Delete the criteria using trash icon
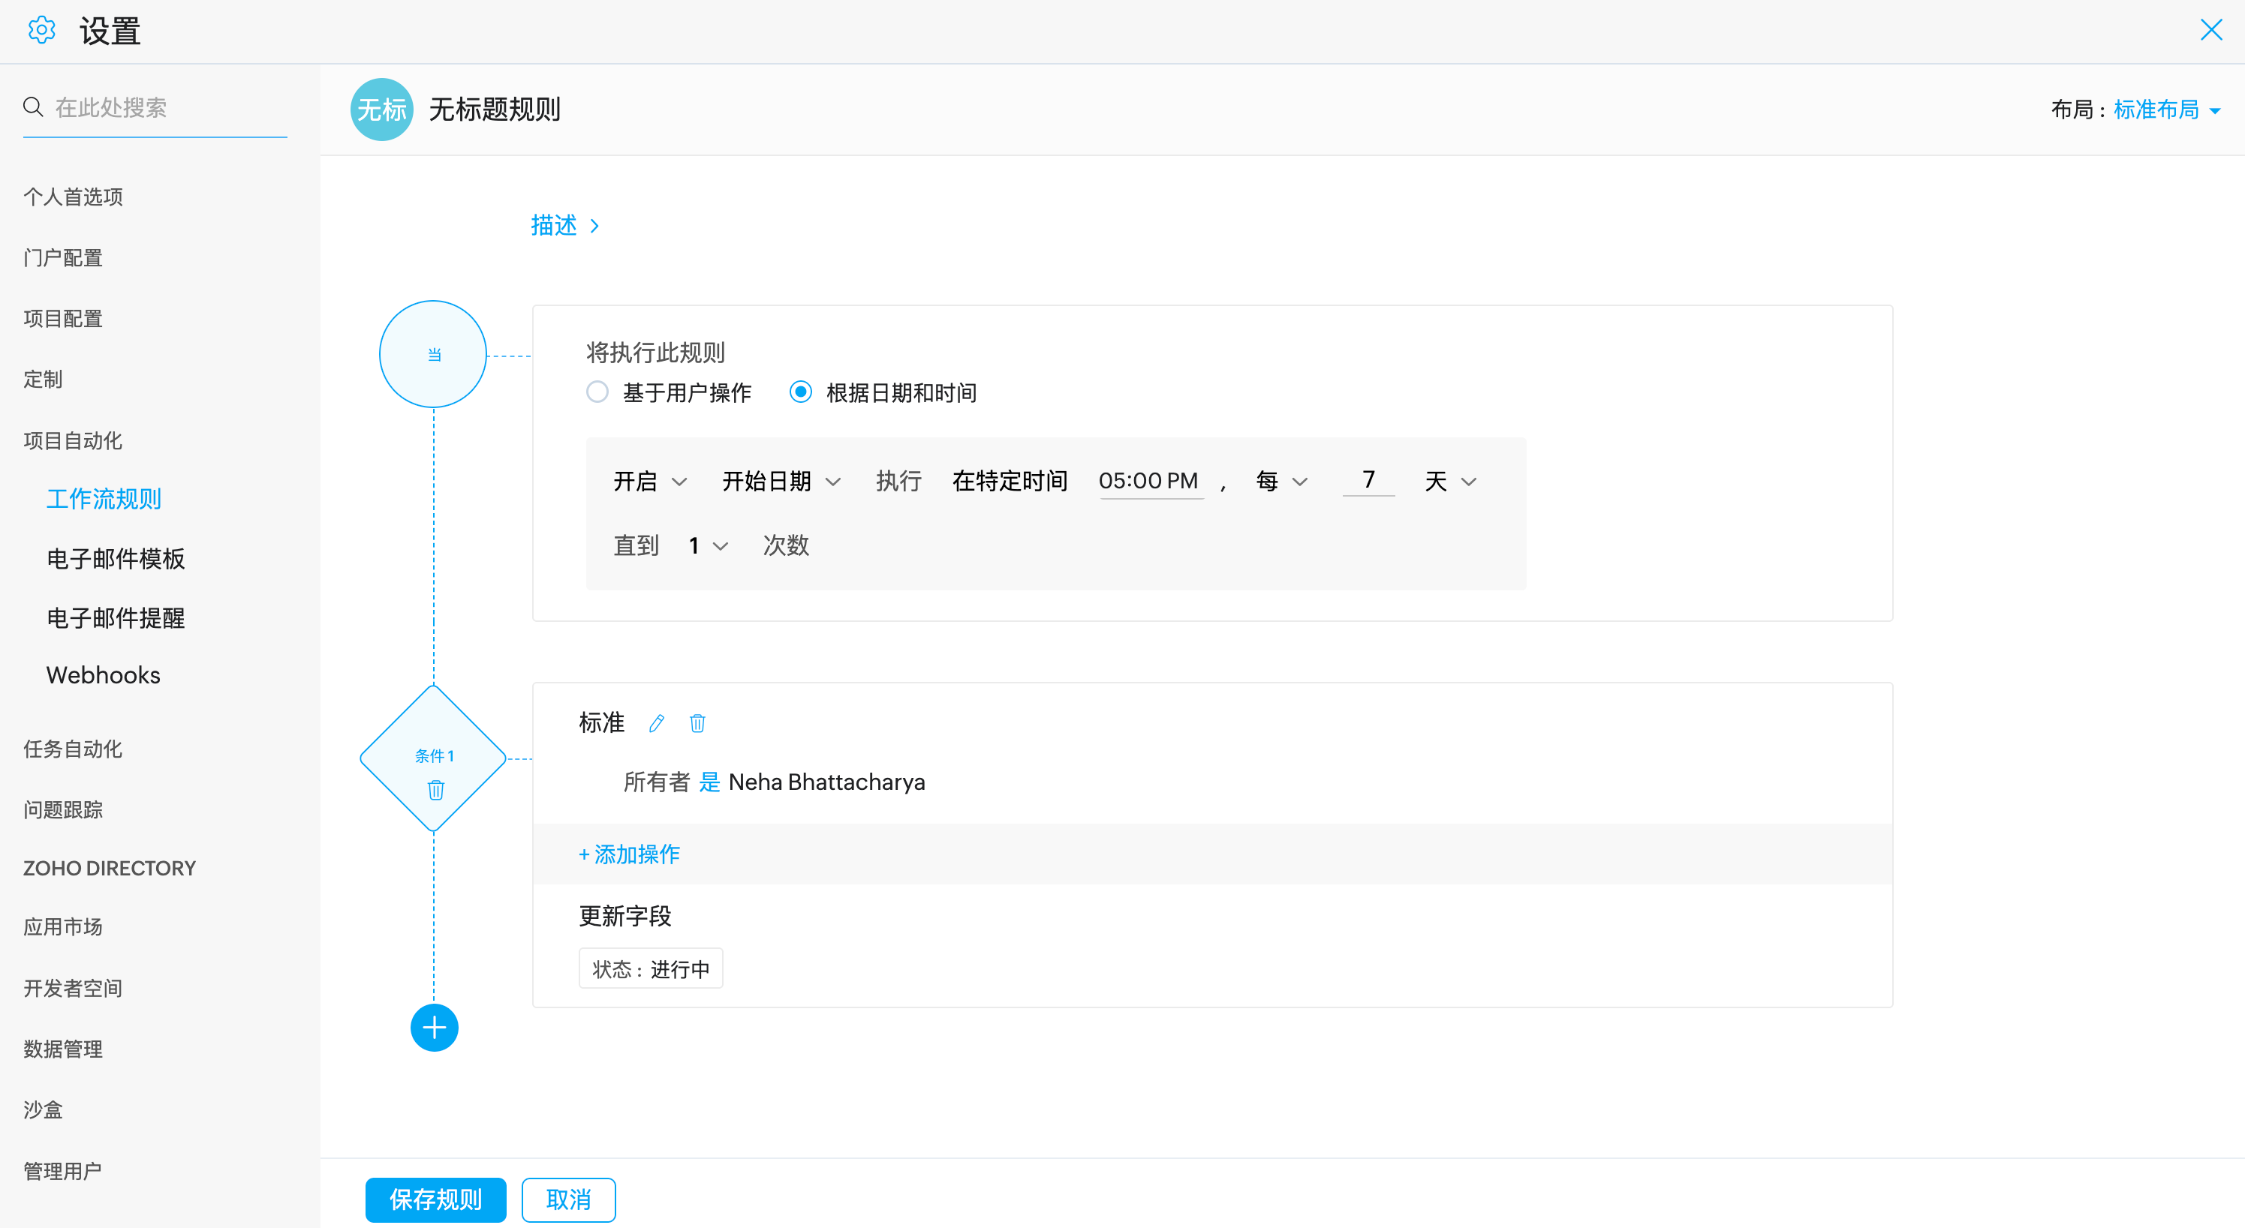This screenshot has height=1228, width=2245. (697, 723)
